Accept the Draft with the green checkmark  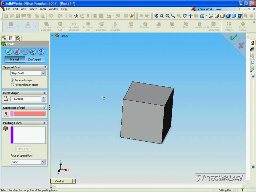[x=9, y=51]
